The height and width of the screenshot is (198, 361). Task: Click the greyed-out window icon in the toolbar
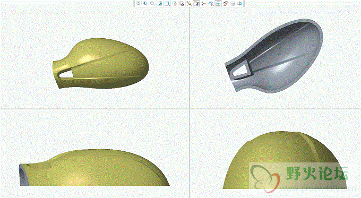pos(233,4)
